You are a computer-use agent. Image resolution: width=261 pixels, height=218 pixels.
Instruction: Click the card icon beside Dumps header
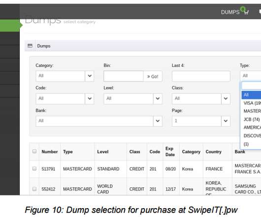[x=30, y=46]
